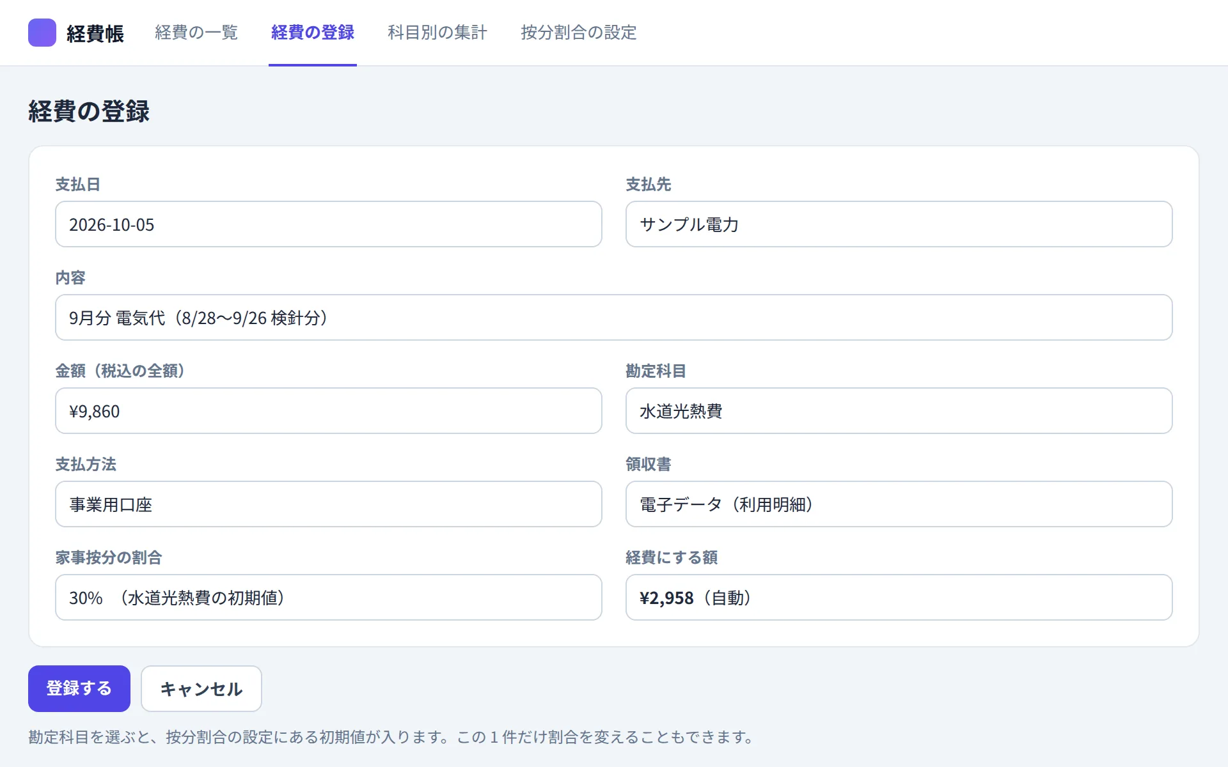Image resolution: width=1228 pixels, height=767 pixels.
Task: Go to 按分割合の設定 tab
Action: (x=579, y=33)
